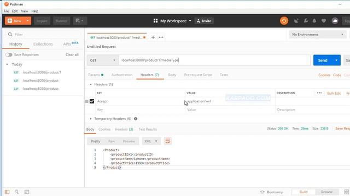The height and width of the screenshot is (196, 350).
Task: Click the New button
Action: click(x=15, y=21)
